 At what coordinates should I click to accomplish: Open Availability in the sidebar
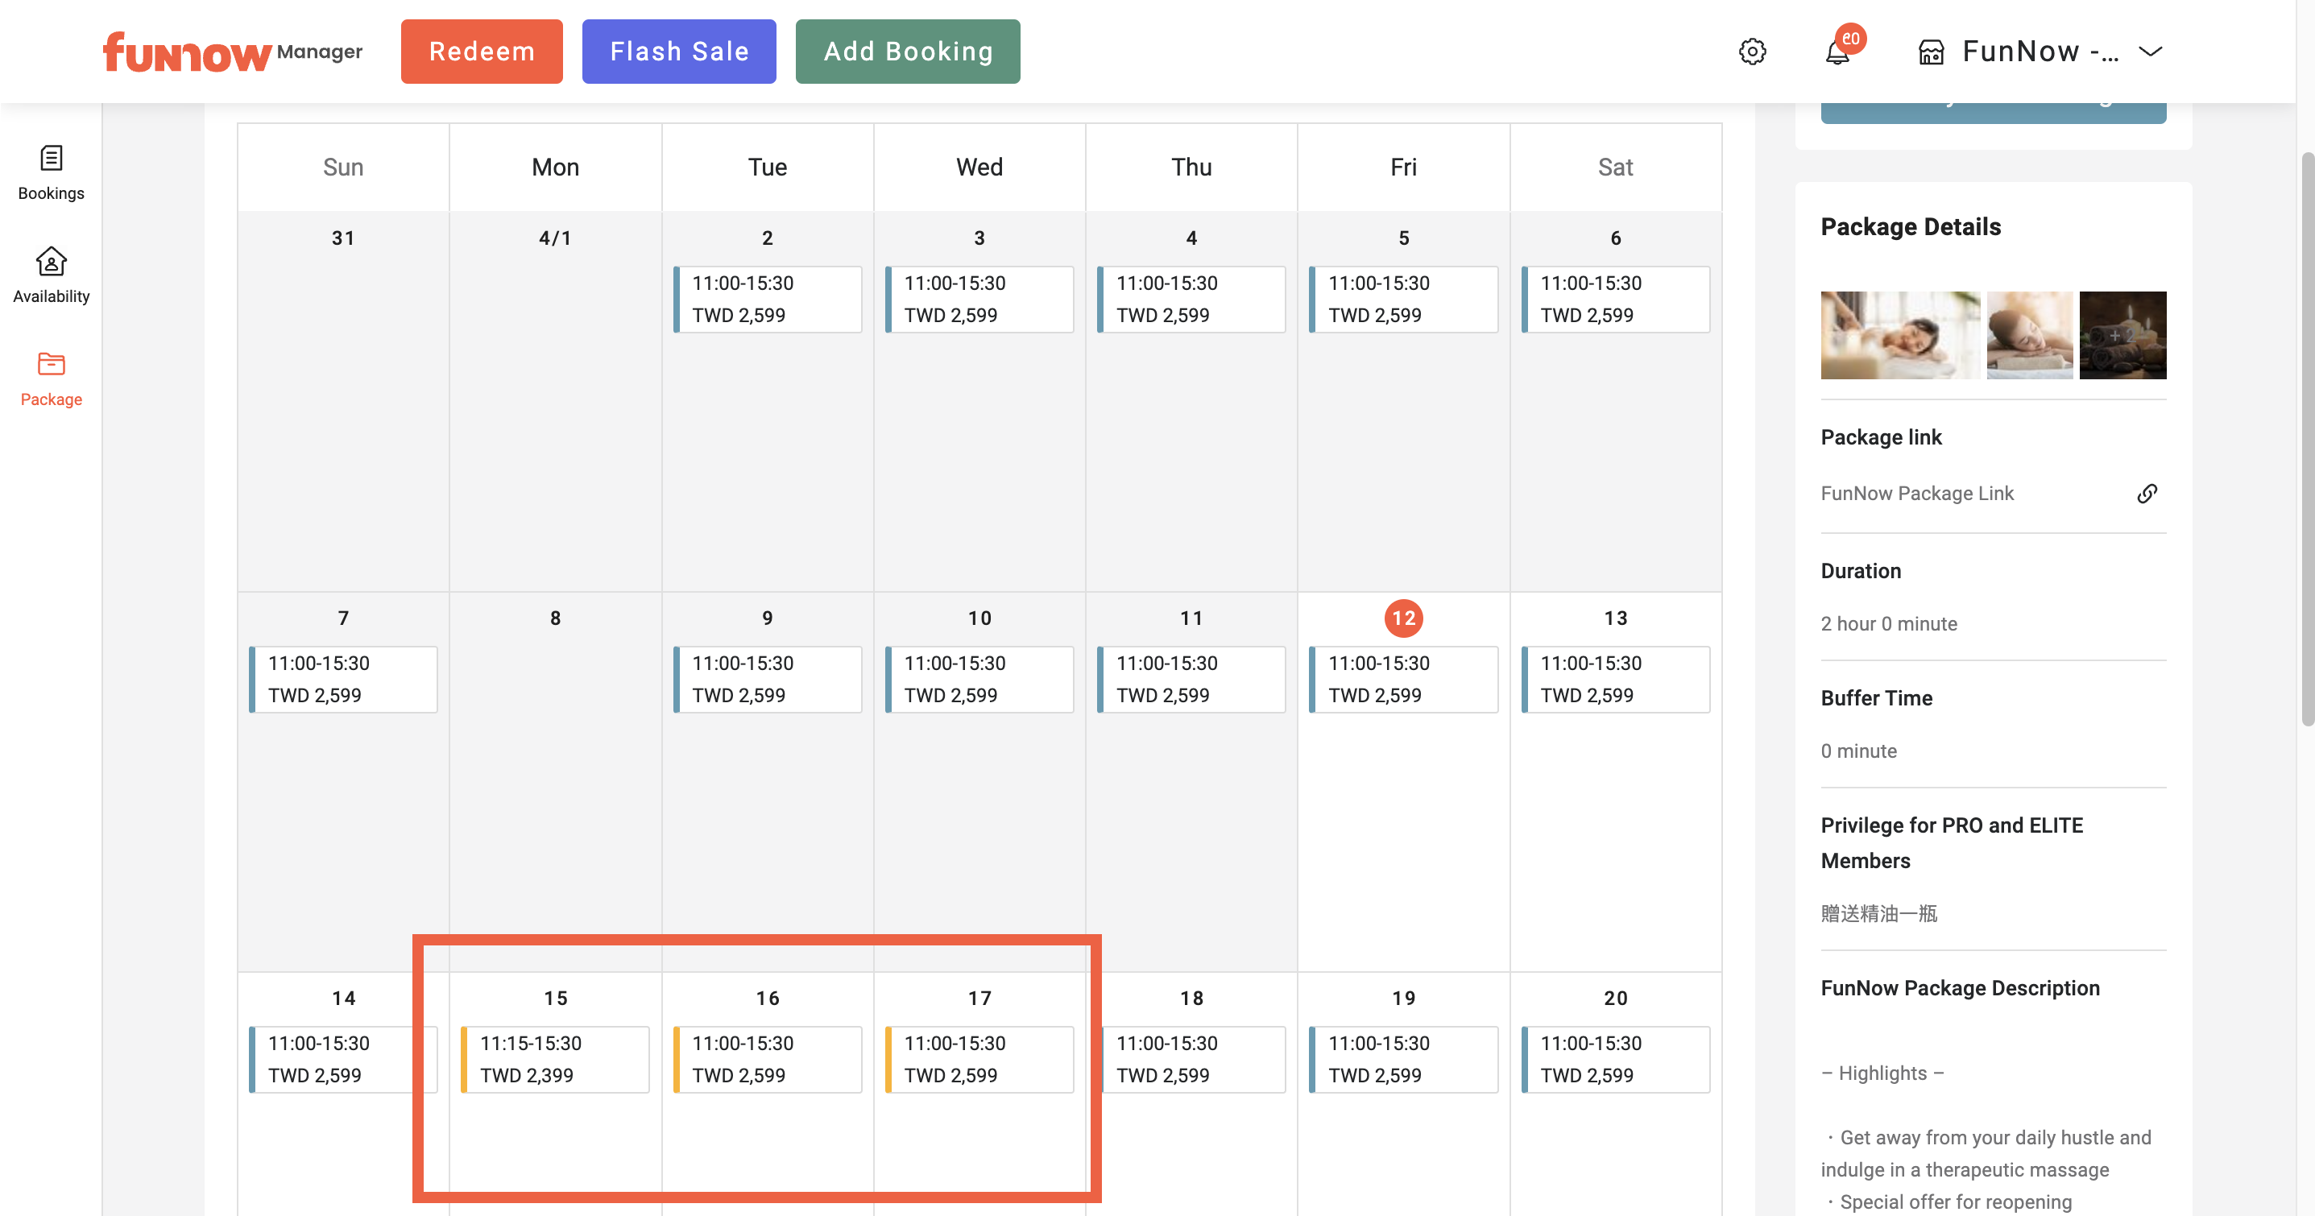point(52,275)
